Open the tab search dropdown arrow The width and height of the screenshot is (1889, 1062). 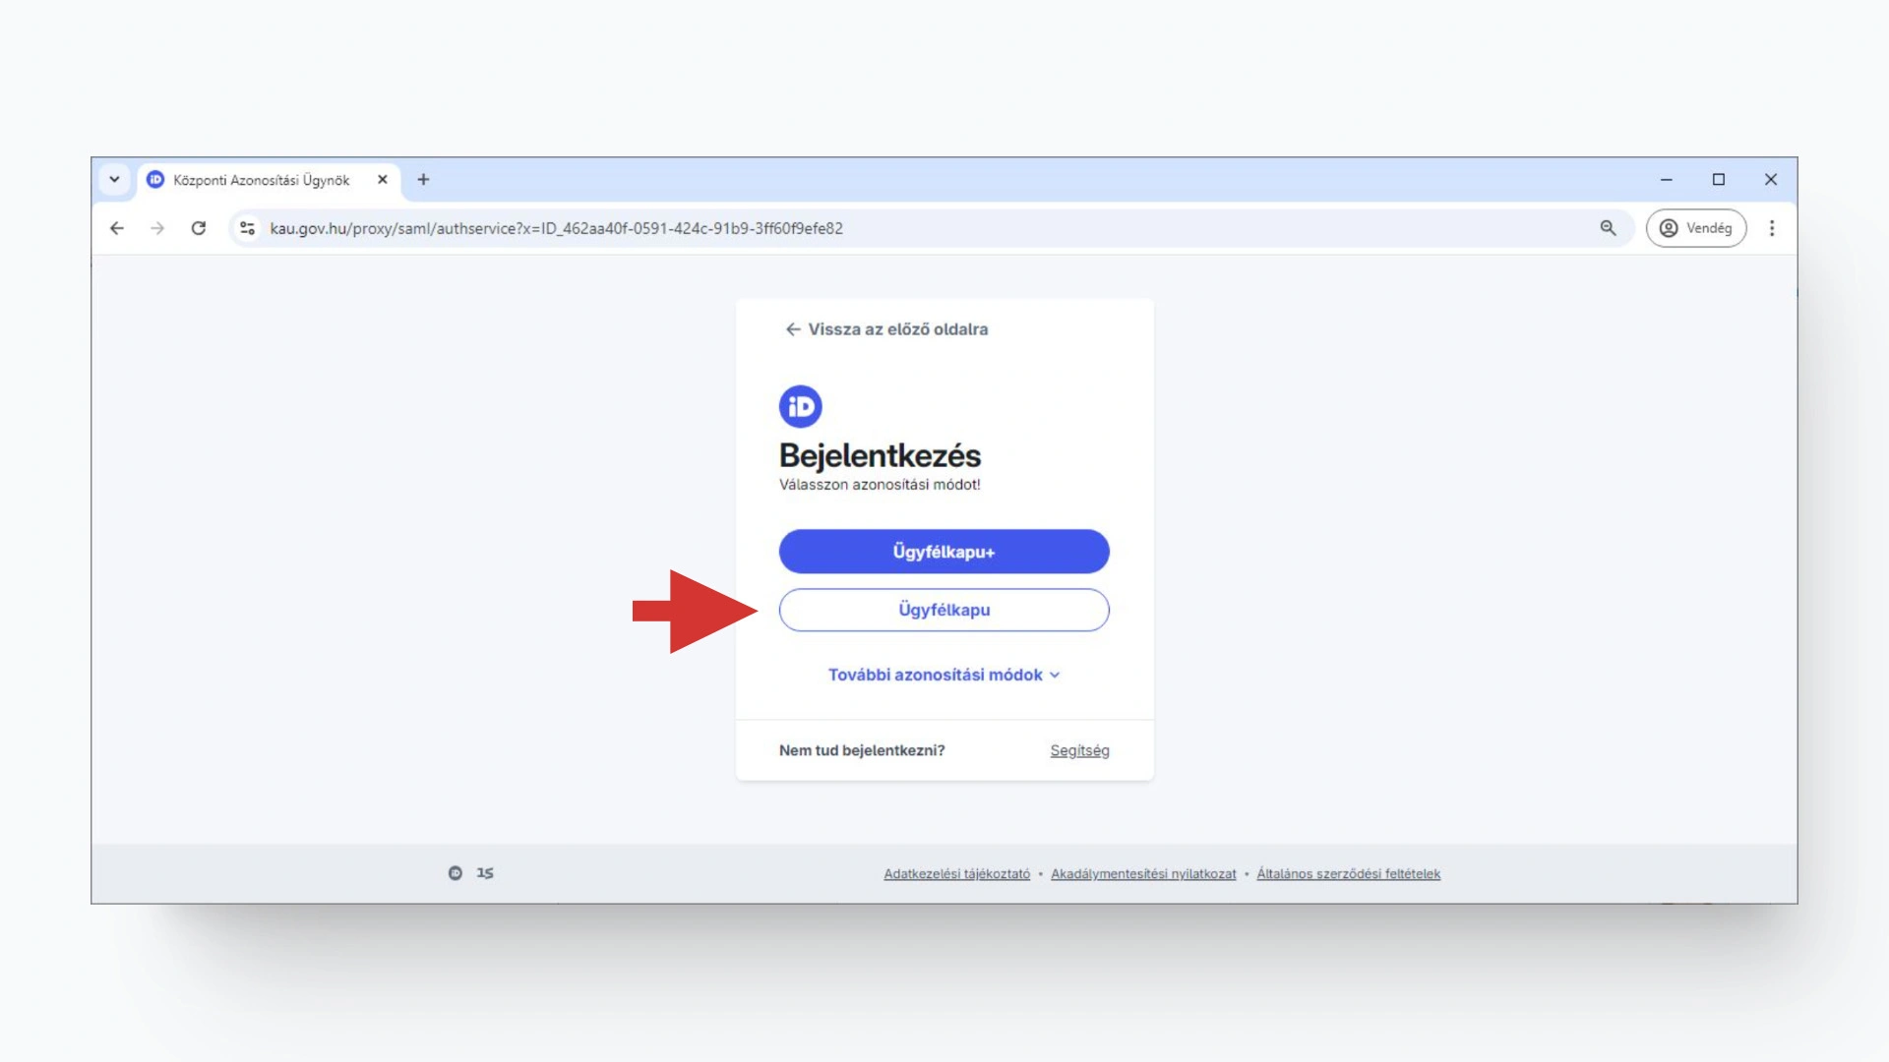click(114, 180)
